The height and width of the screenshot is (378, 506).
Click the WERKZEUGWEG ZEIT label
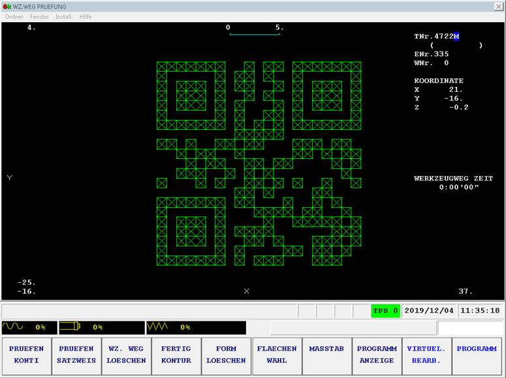(x=453, y=178)
